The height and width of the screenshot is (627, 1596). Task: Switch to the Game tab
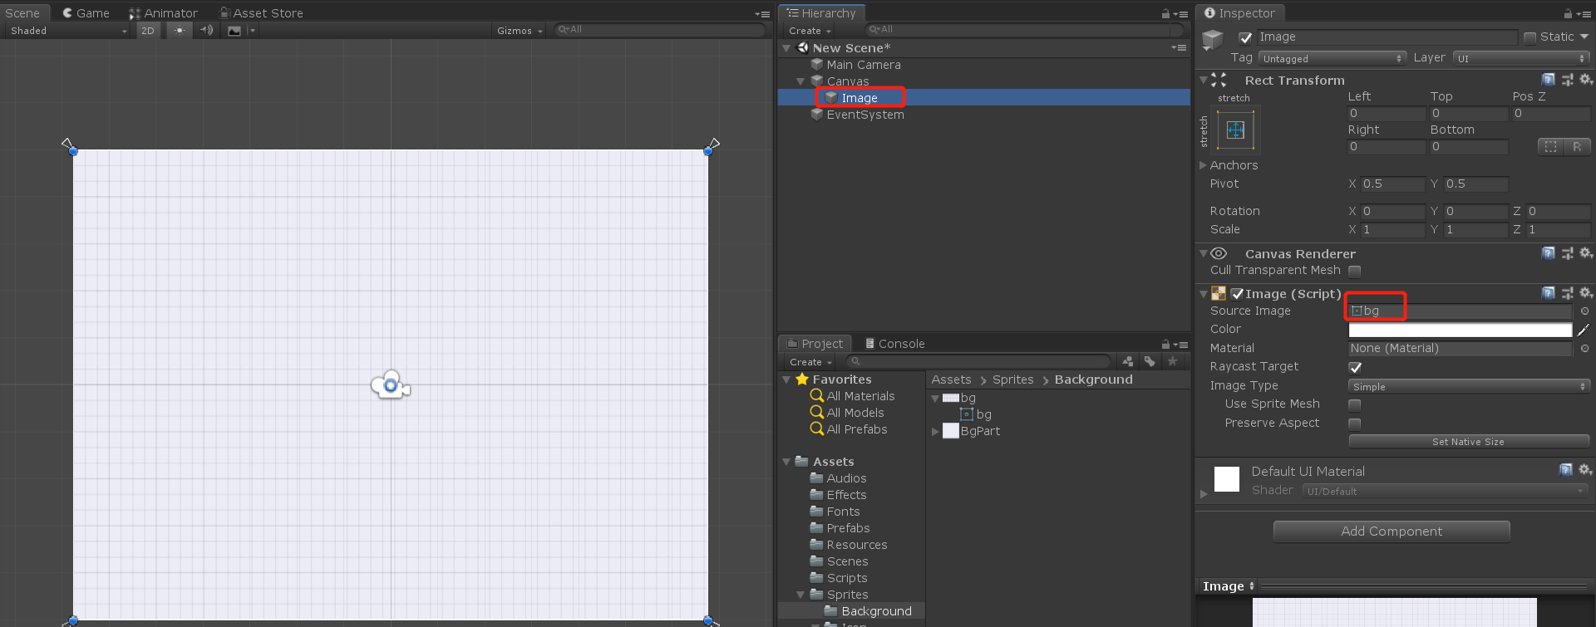click(86, 13)
